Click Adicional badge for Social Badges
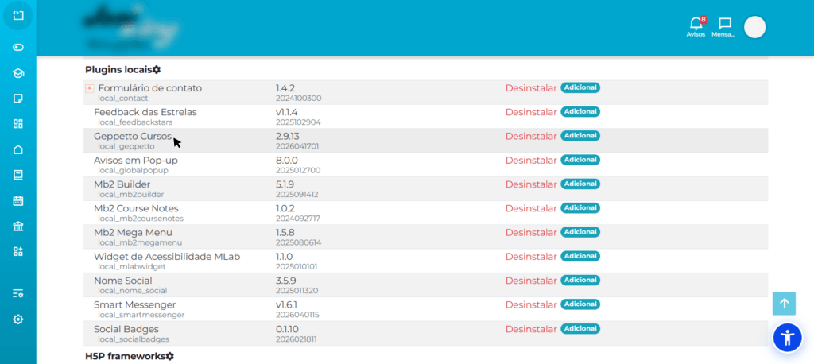Viewport: 814px width, 364px height. click(x=580, y=328)
